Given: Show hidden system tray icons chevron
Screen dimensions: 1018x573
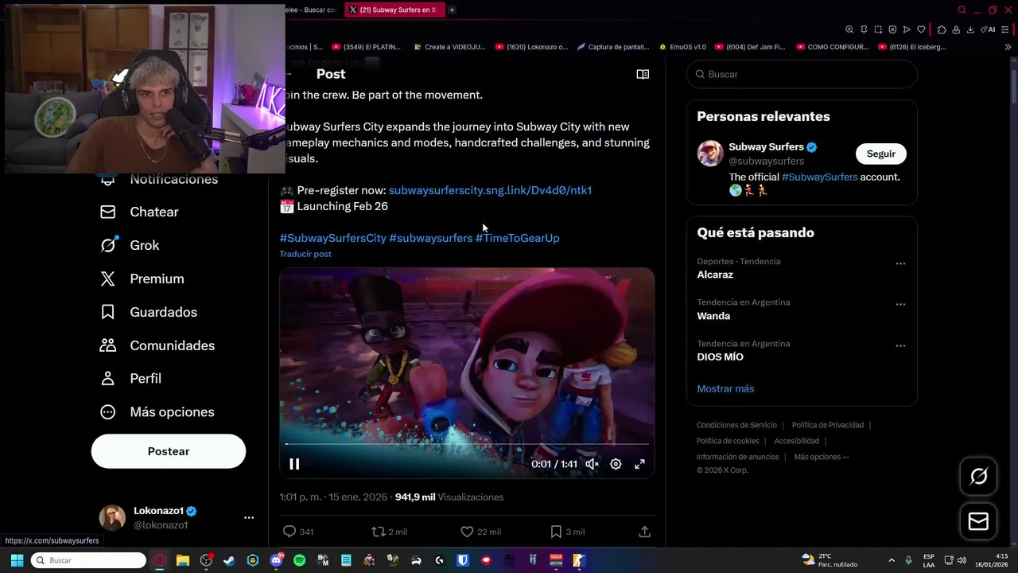Looking at the screenshot, I should coord(892,560).
